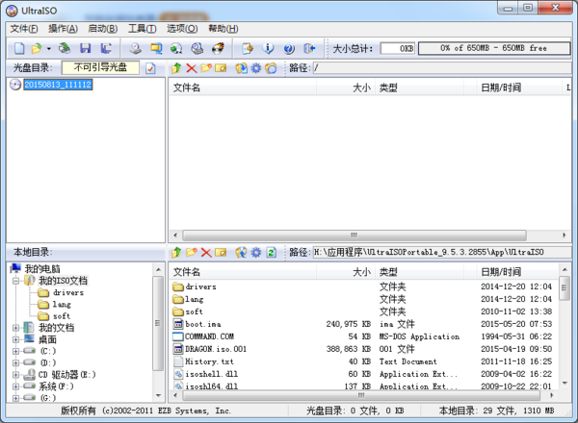The width and height of the screenshot is (578, 423).
Task: Expand the (G:) drive node
Action: click(x=15, y=398)
